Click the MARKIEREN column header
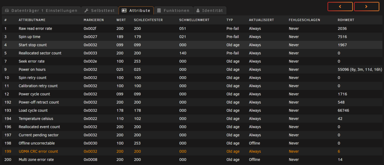This screenshot has height=165, width=384. coord(94,20)
